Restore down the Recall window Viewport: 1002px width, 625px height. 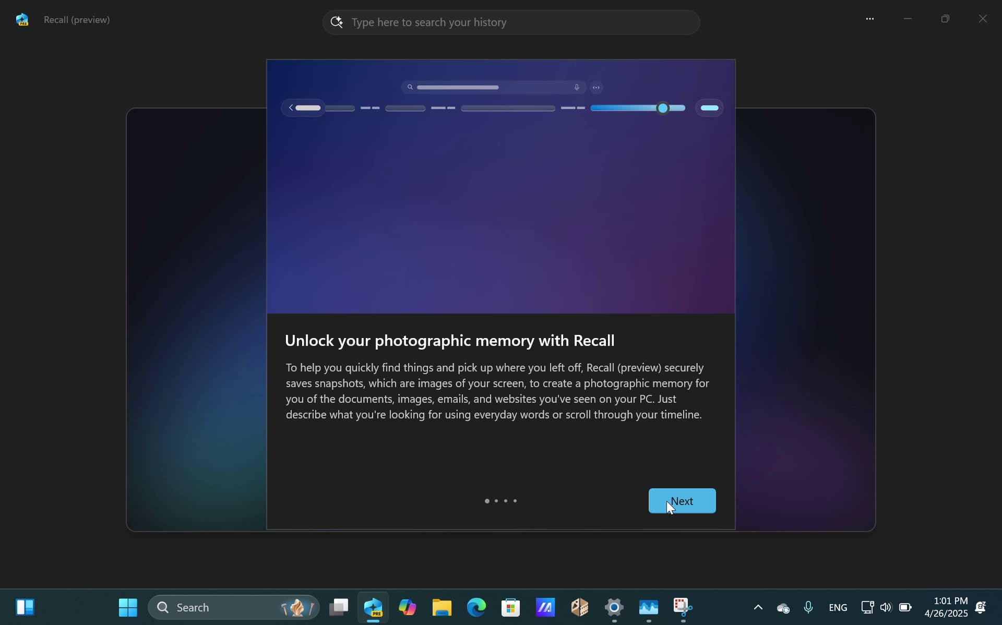(945, 19)
